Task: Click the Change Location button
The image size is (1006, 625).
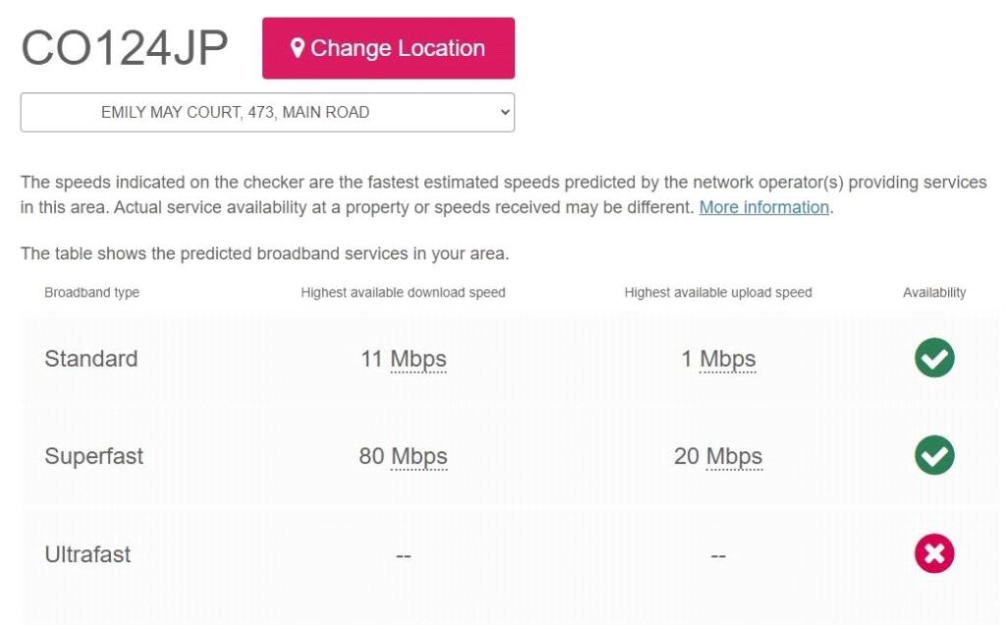Action: point(388,48)
